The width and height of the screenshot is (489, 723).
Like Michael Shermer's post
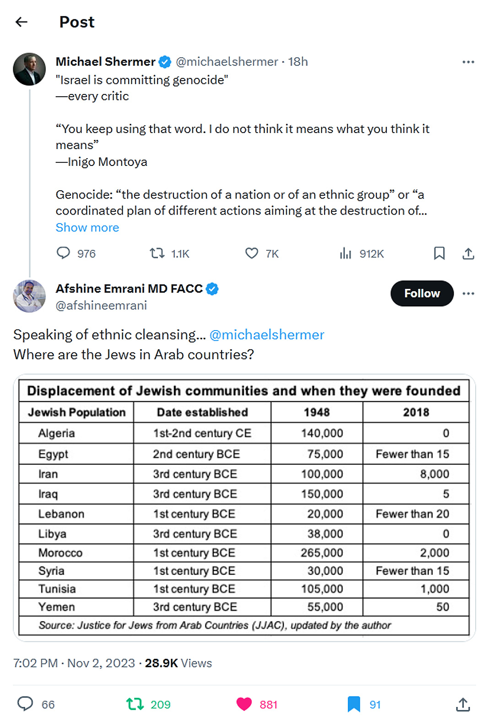(x=252, y=253)
